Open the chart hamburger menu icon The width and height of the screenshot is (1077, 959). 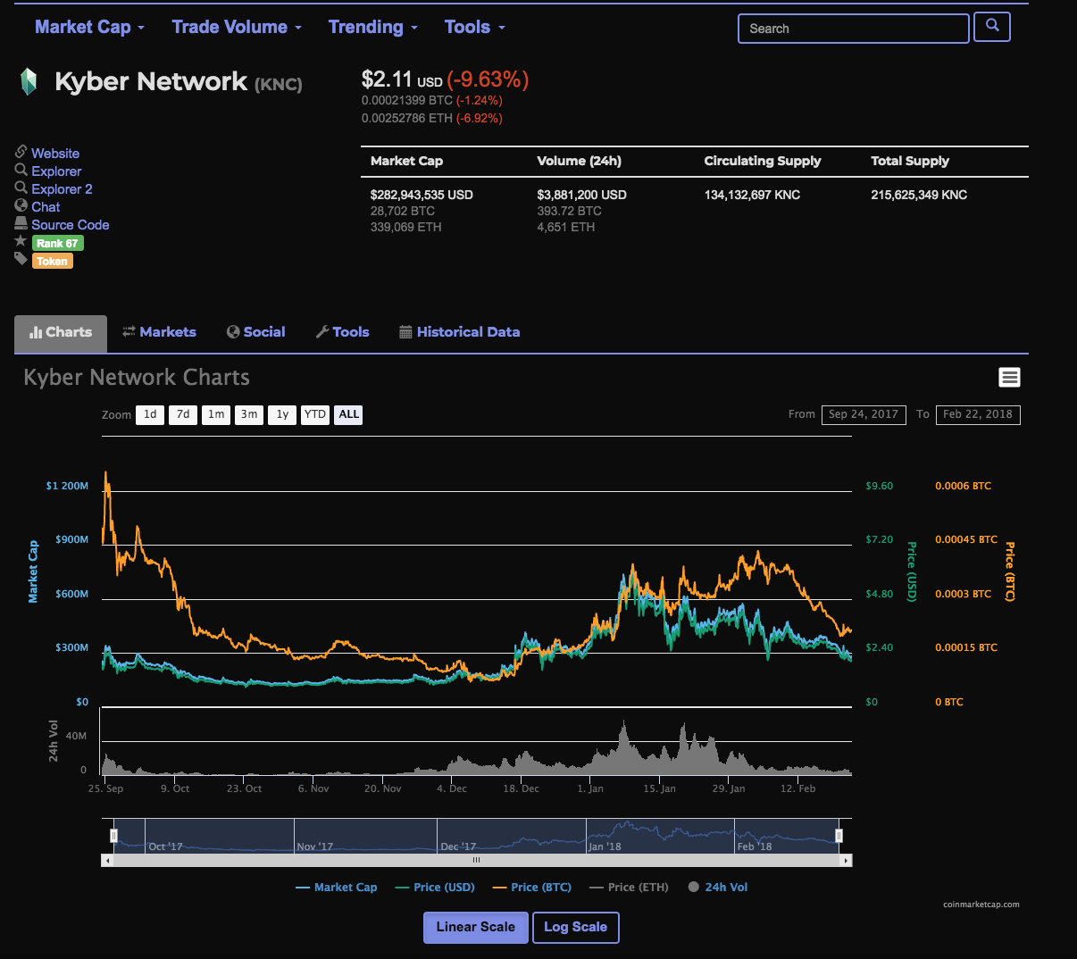[1009, 378]
